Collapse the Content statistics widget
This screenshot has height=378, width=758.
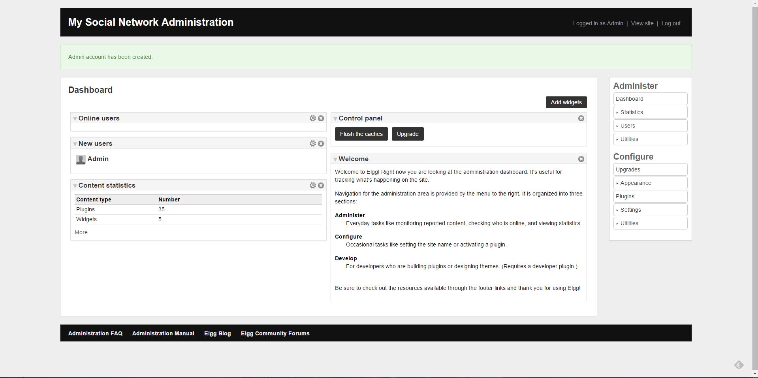click(75, 186)
